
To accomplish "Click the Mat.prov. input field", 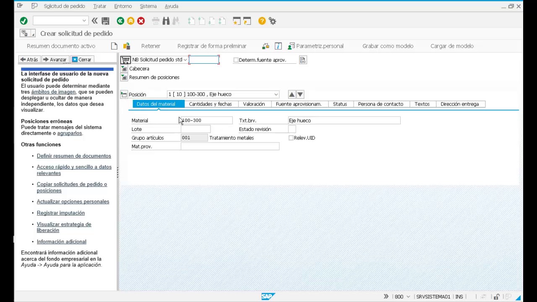I will point(230,146).
